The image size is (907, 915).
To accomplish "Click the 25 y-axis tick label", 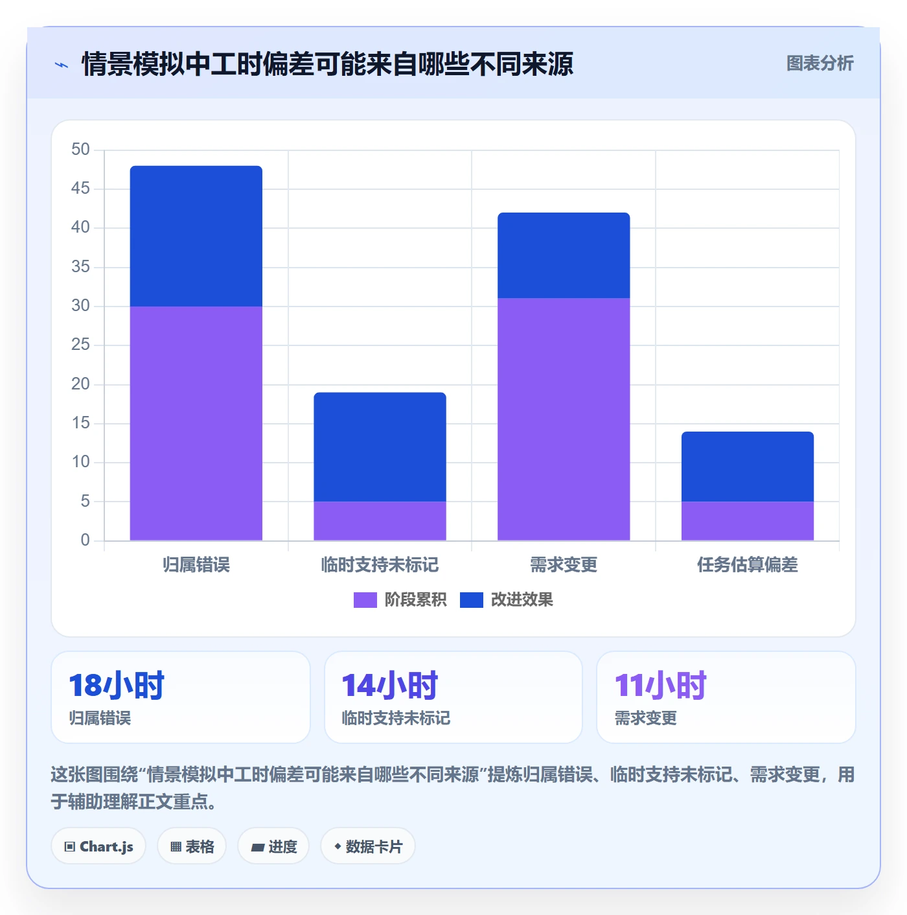I will (x=80, y=345).
